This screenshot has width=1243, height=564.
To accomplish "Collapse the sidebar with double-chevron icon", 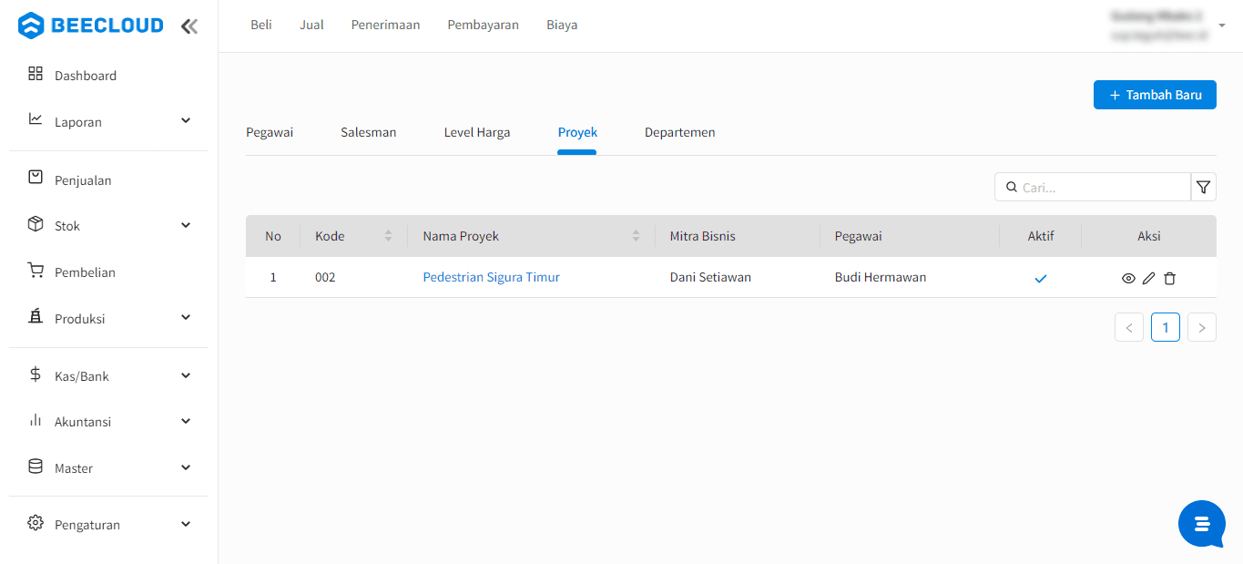I will 189,26.
